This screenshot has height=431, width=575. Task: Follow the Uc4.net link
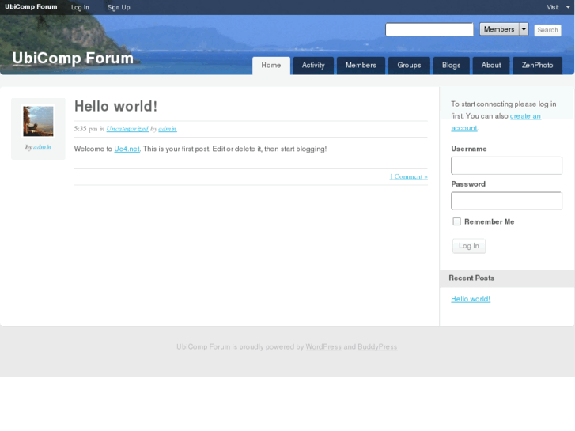pos(127,149)
